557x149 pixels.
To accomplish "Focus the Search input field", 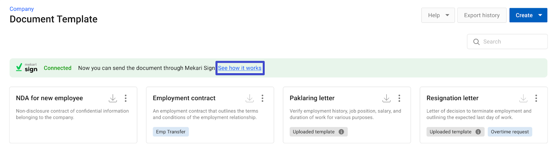I will (507, 42).
